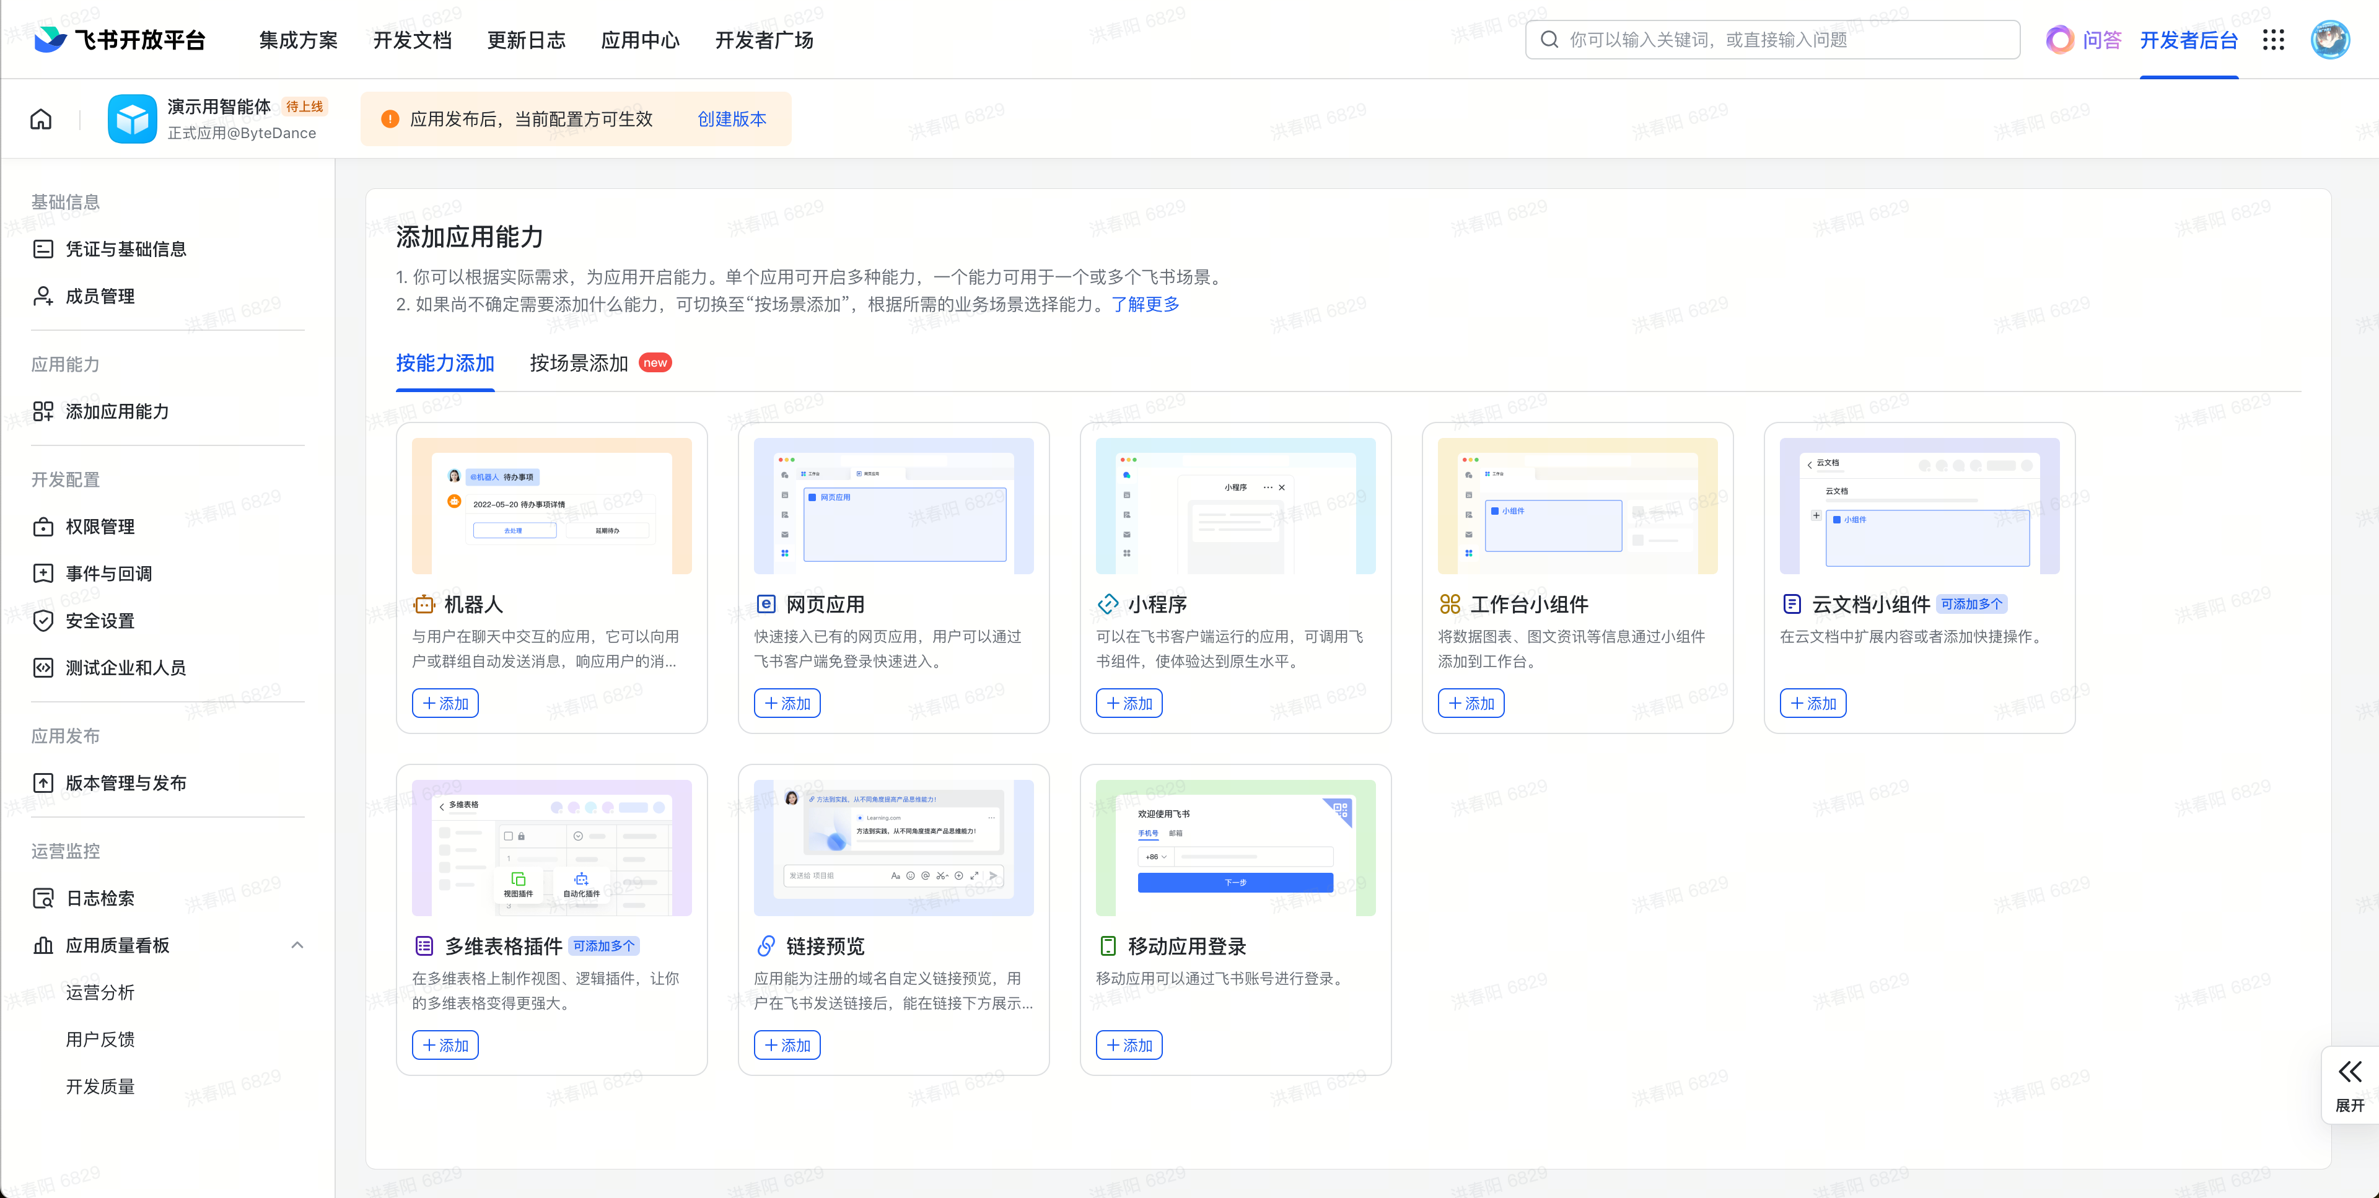Open the nine-dot apps grid icon
This screenshot has height=1198, width=2379.
pyautogui.click(x=2273, y=40)
